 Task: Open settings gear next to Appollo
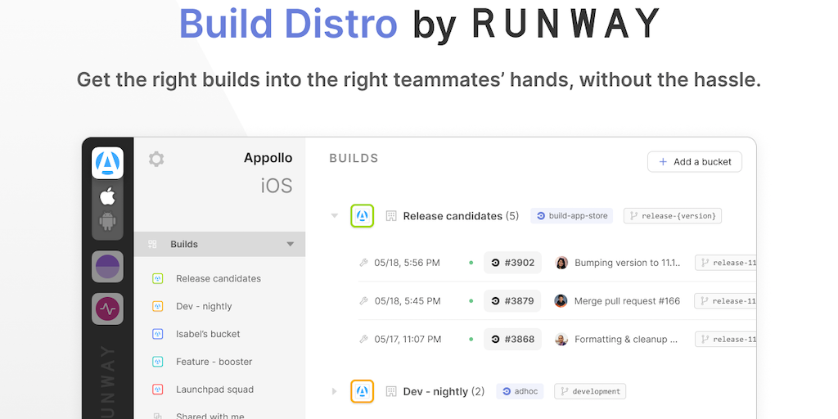pos(156,159)
